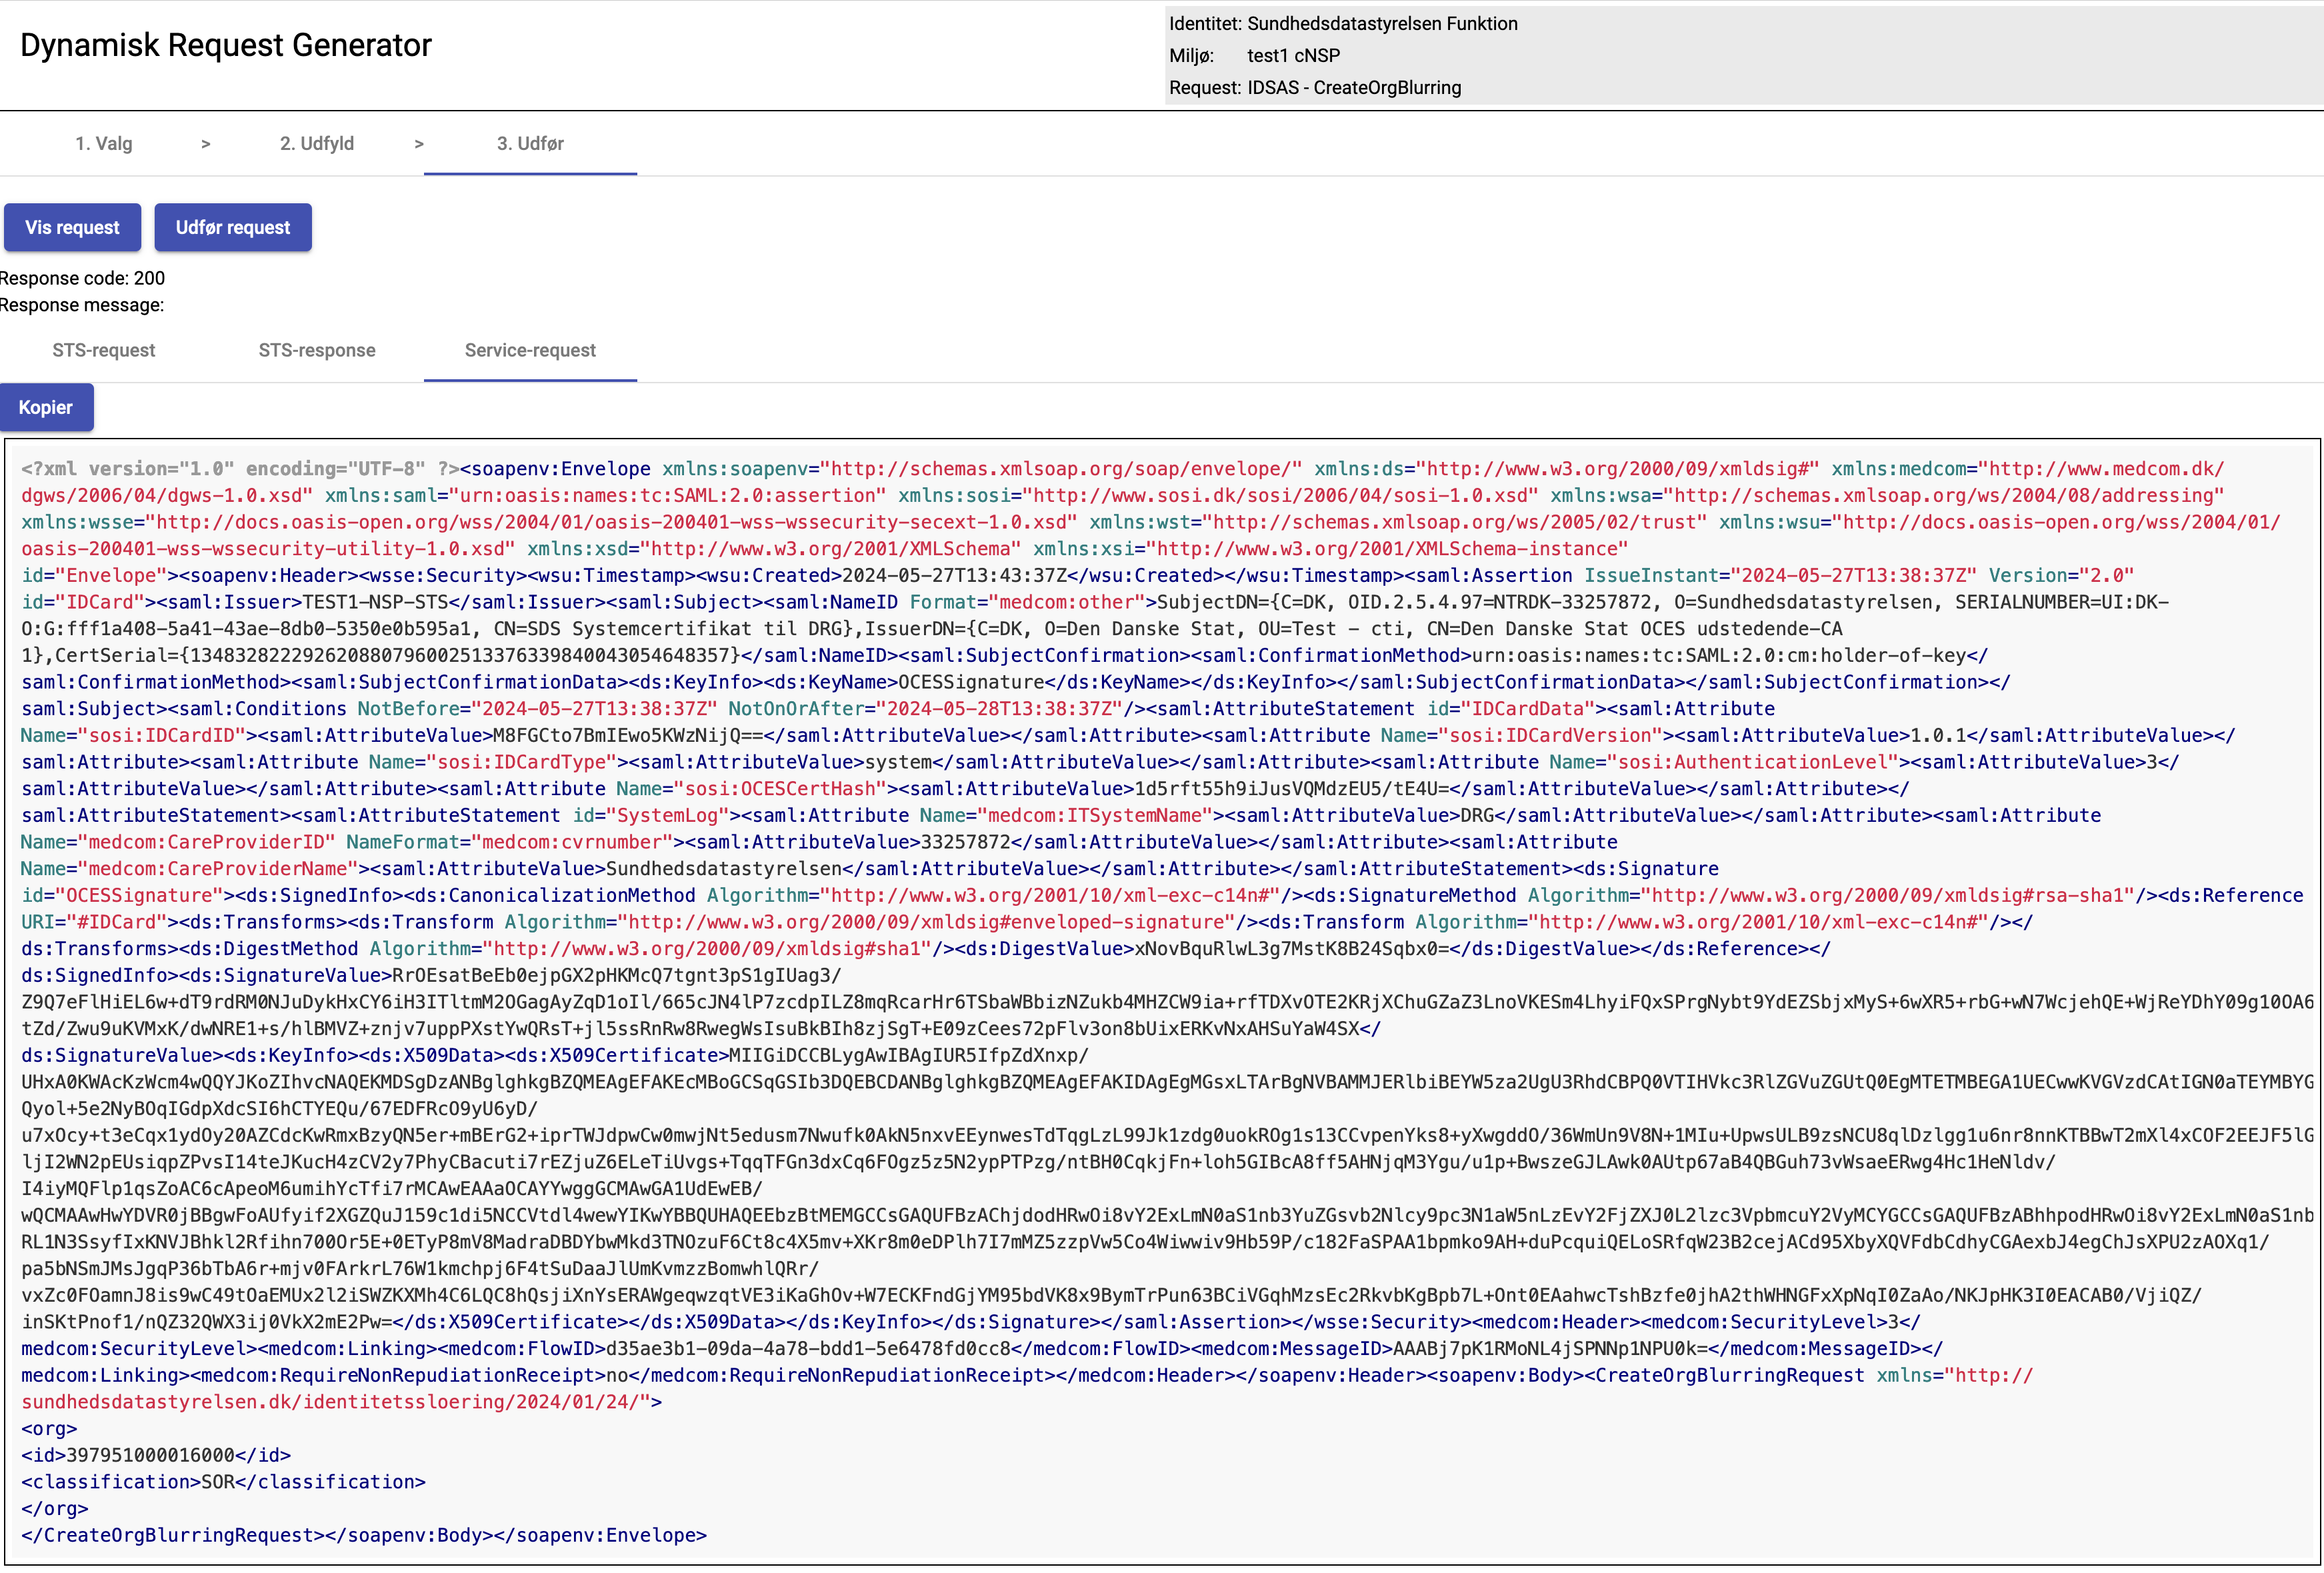Click the Response code: 200 text
2324x1573 pixels.
coord(83,278)
